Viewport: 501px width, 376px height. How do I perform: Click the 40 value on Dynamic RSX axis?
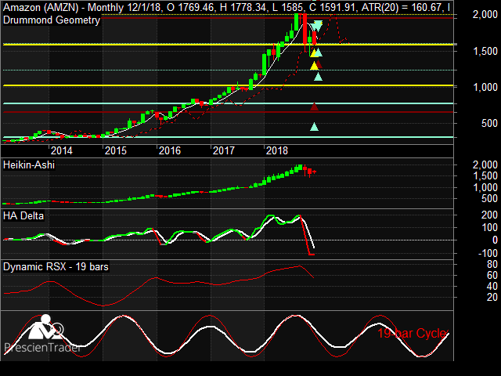pyautogui.click(x=492, y=286)
